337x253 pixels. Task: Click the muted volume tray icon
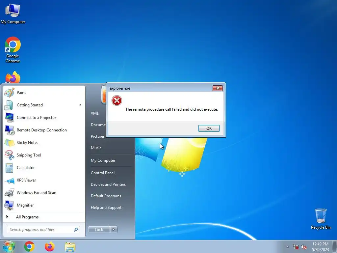pos(304,247)
